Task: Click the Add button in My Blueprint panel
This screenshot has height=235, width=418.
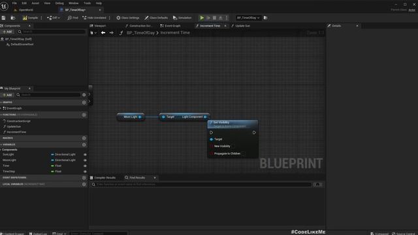Action: [x=7, y=95]
